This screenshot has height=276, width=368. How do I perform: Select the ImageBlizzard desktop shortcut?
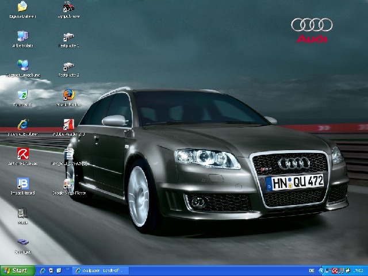(22, 184)
